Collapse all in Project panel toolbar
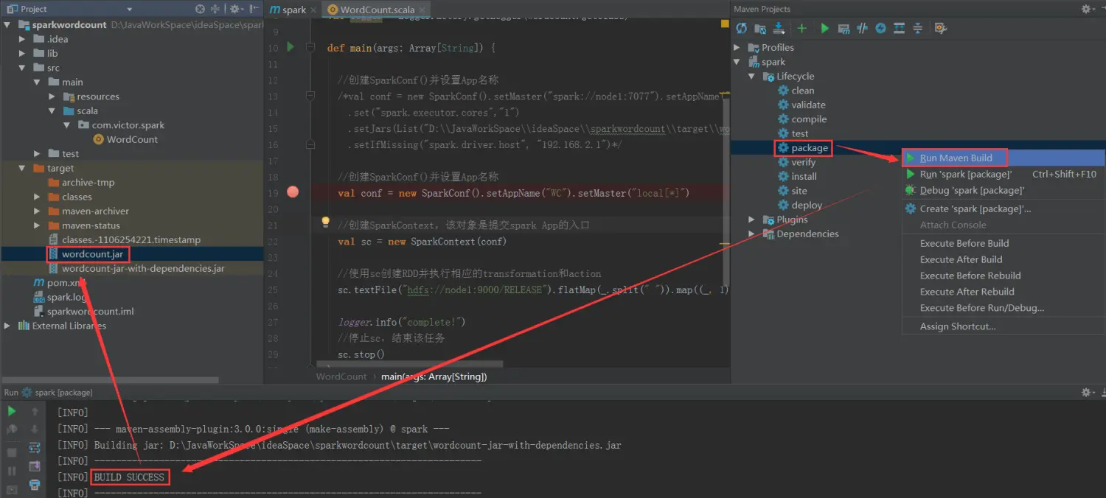1106x498 pixels. [215, 9]
